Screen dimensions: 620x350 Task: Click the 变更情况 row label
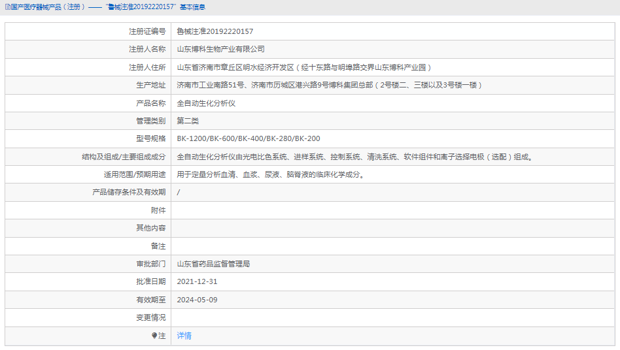[150, 317]
